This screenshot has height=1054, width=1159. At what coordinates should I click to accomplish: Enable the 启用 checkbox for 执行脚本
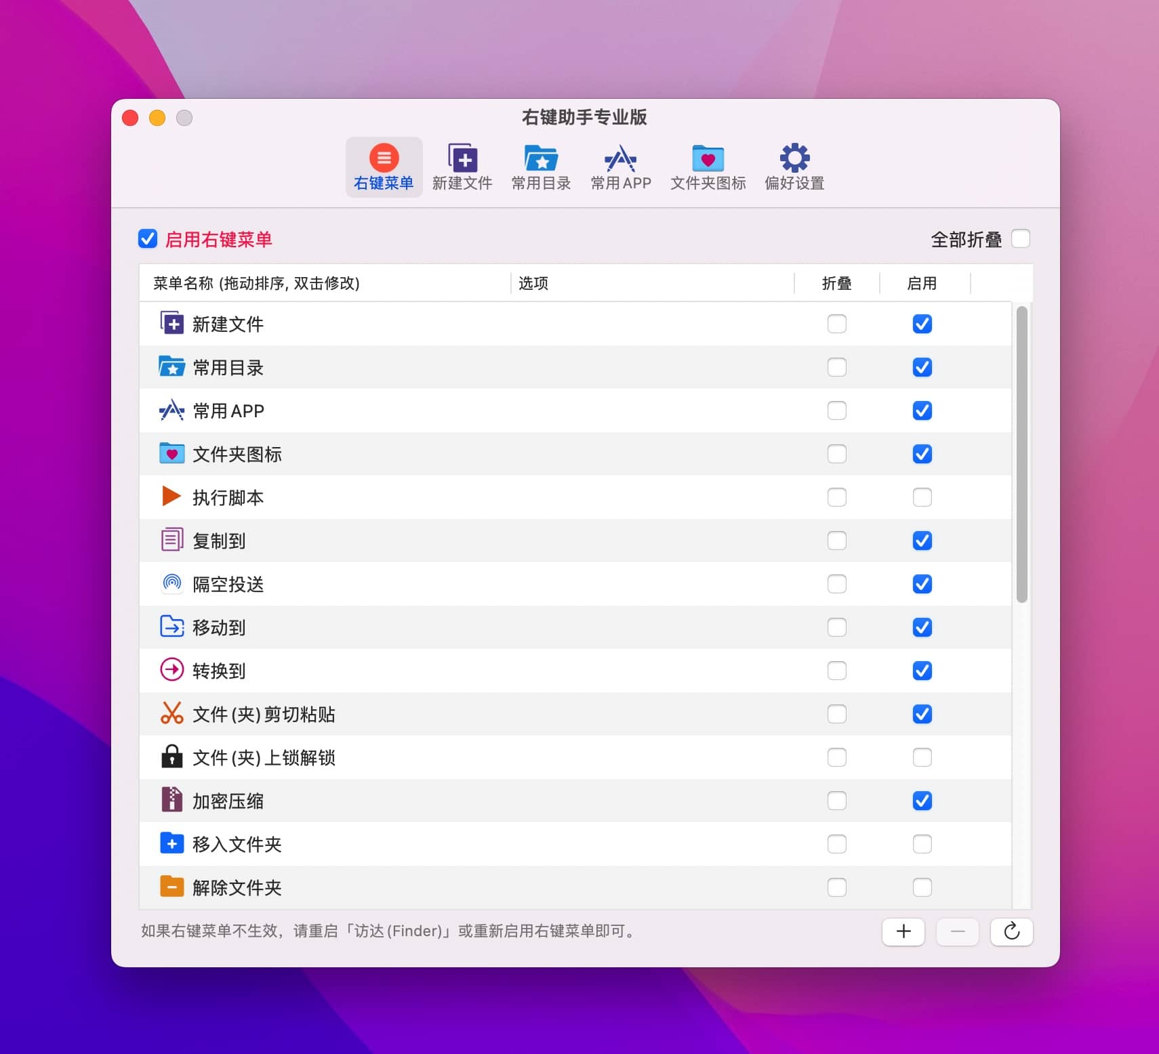(x=922, y=497)
